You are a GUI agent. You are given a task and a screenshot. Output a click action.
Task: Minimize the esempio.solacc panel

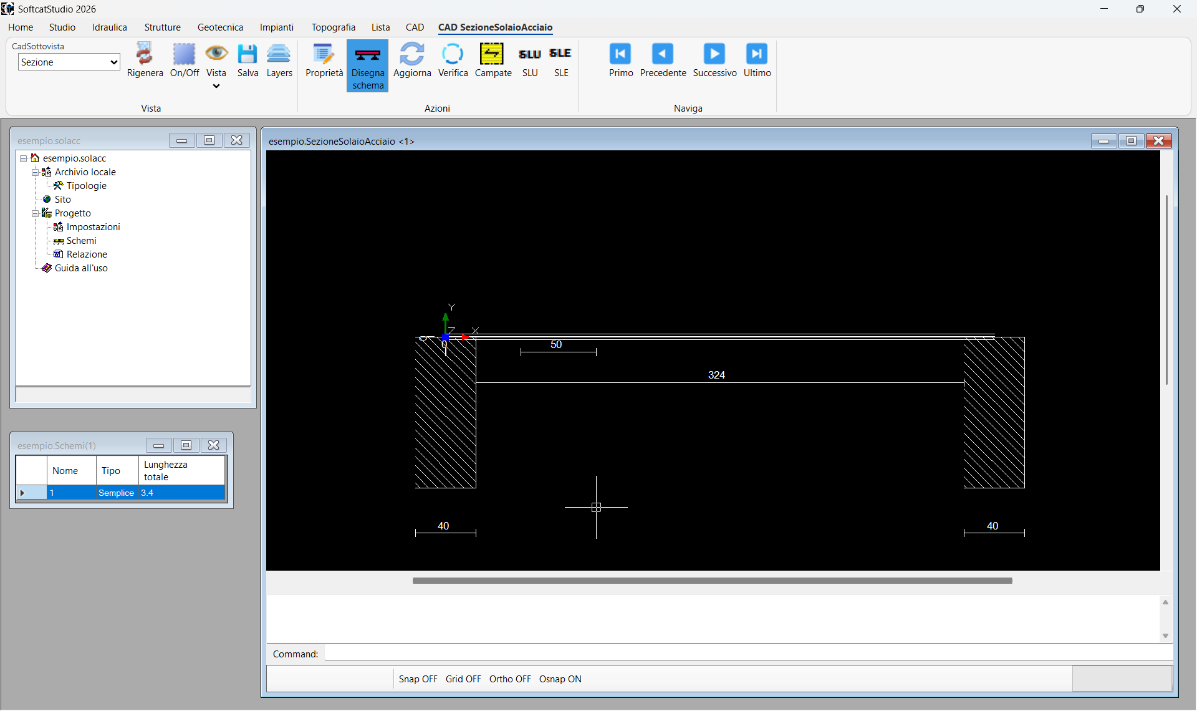coord(181,140)
